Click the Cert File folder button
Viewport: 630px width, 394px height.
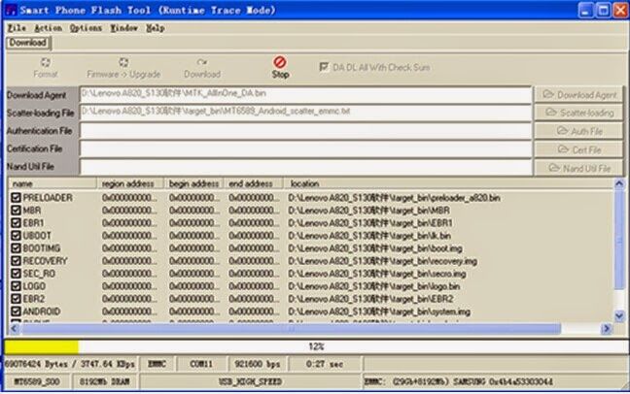(x=579, y=149)
